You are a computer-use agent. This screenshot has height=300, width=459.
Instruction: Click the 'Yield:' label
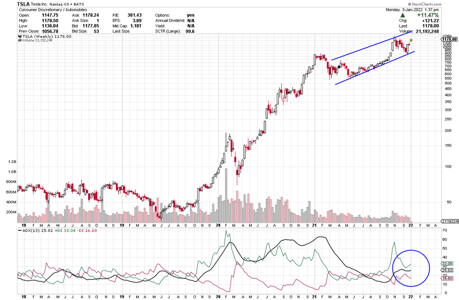click(x=160, y=26)
